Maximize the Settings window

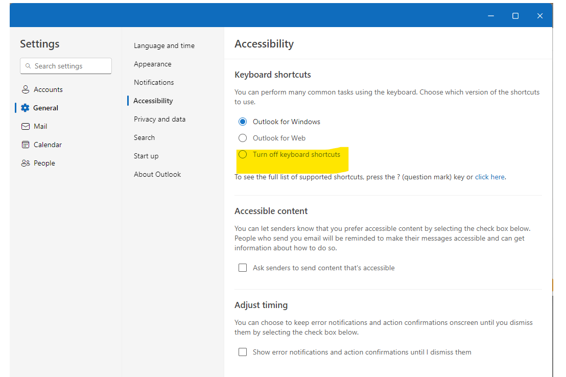(515, 16)
